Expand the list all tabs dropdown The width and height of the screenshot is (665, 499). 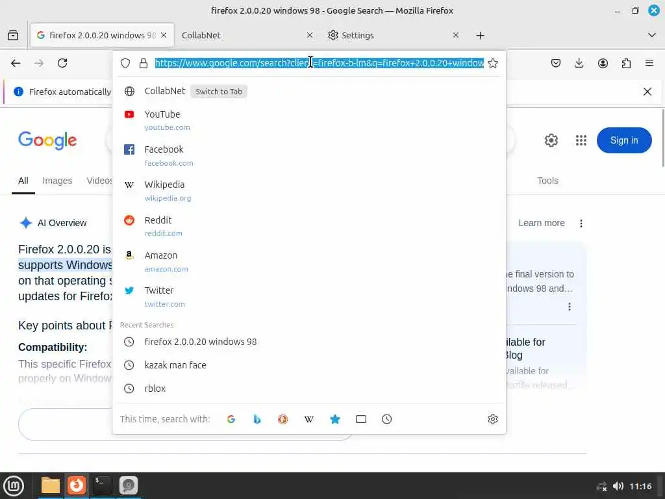[652, 35]
